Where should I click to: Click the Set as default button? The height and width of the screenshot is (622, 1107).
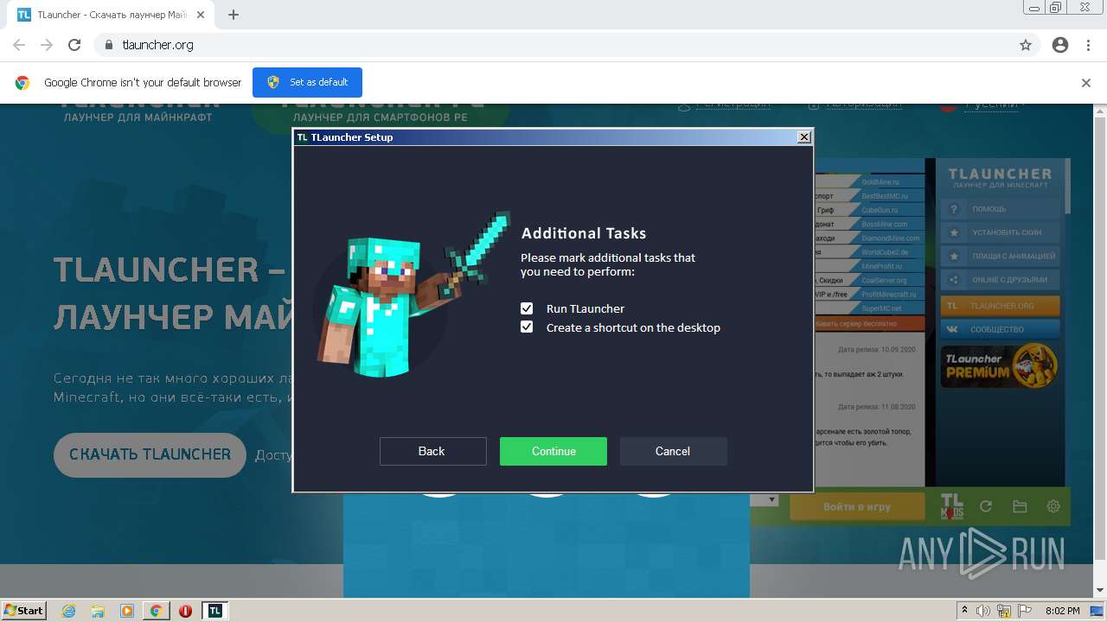[x=307, y=82]
